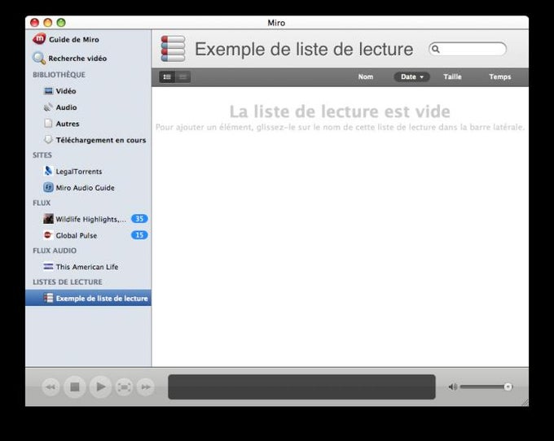554x441 pixels.
Task: Click the Miro logo icon
Action: (39, 39)
